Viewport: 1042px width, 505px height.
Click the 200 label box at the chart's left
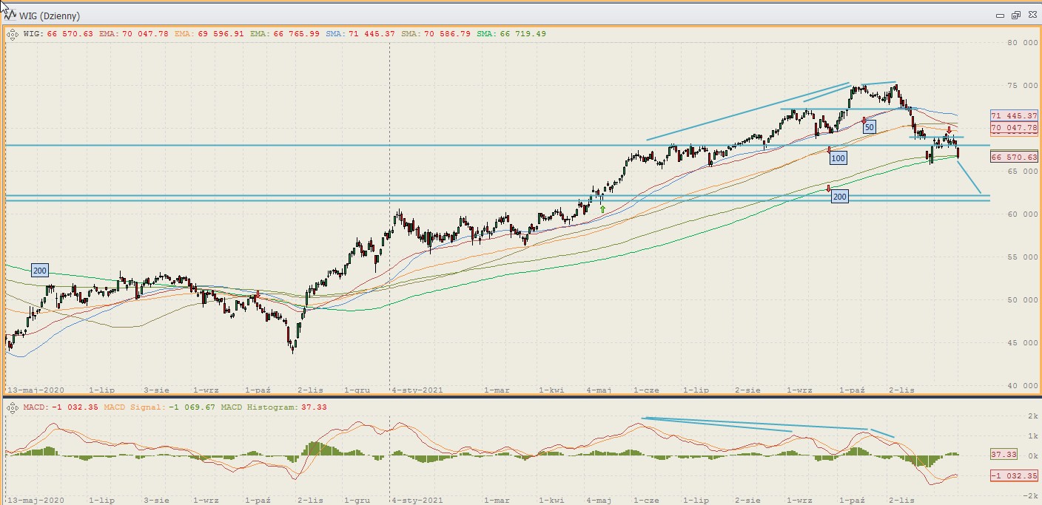tap(40, 271)
